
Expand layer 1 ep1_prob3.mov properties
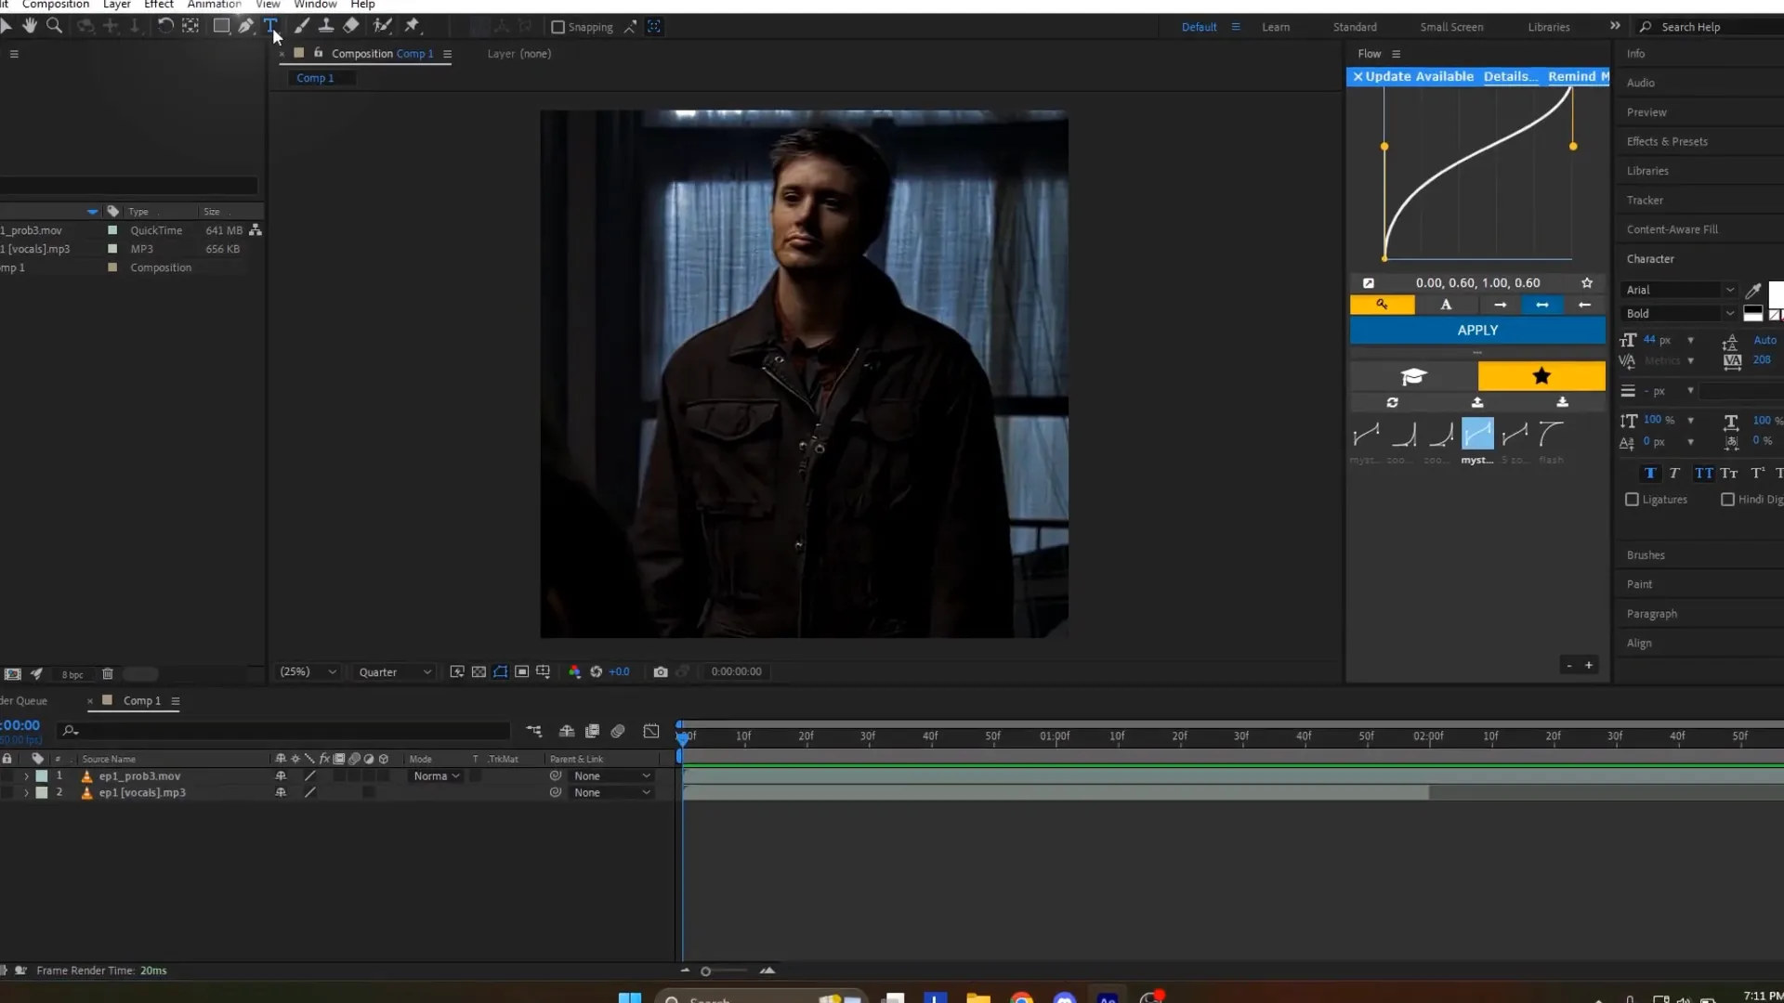click(26, 776)
